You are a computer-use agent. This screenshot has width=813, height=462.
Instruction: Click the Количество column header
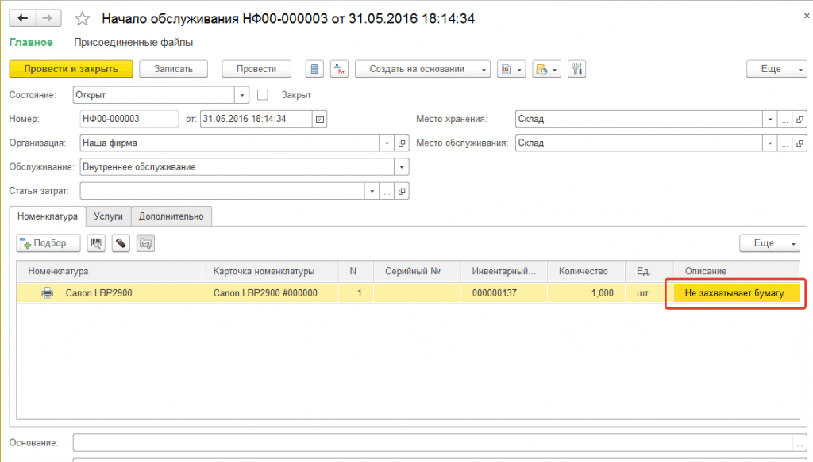click(587, 271)
